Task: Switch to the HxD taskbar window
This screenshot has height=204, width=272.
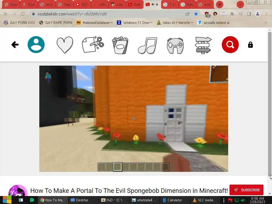Action: [113, 200]
